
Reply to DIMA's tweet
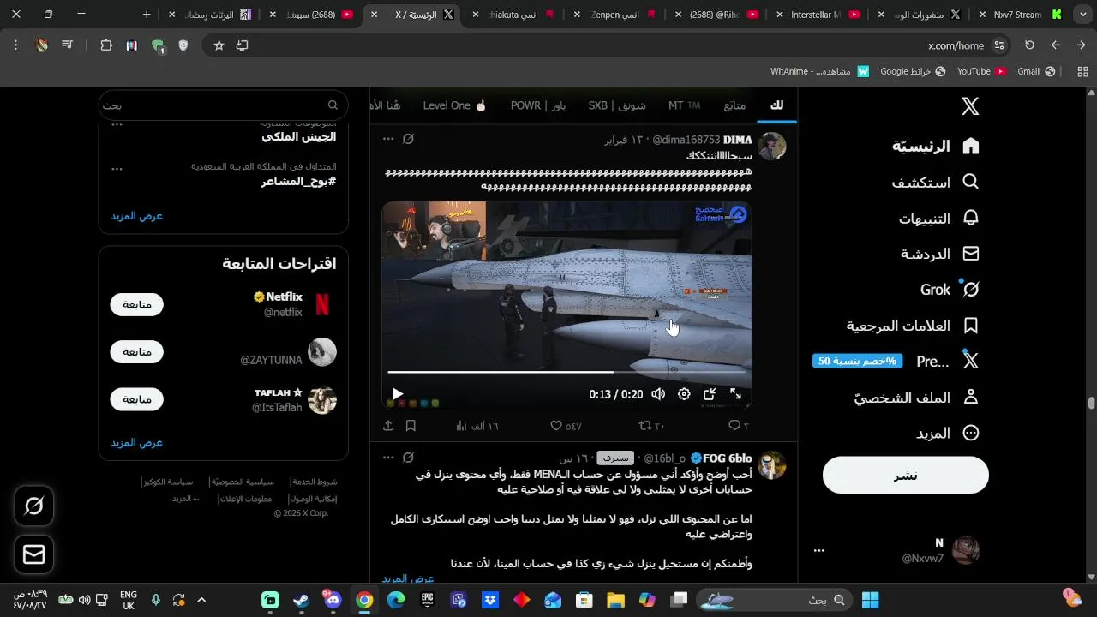coord(738,426)
